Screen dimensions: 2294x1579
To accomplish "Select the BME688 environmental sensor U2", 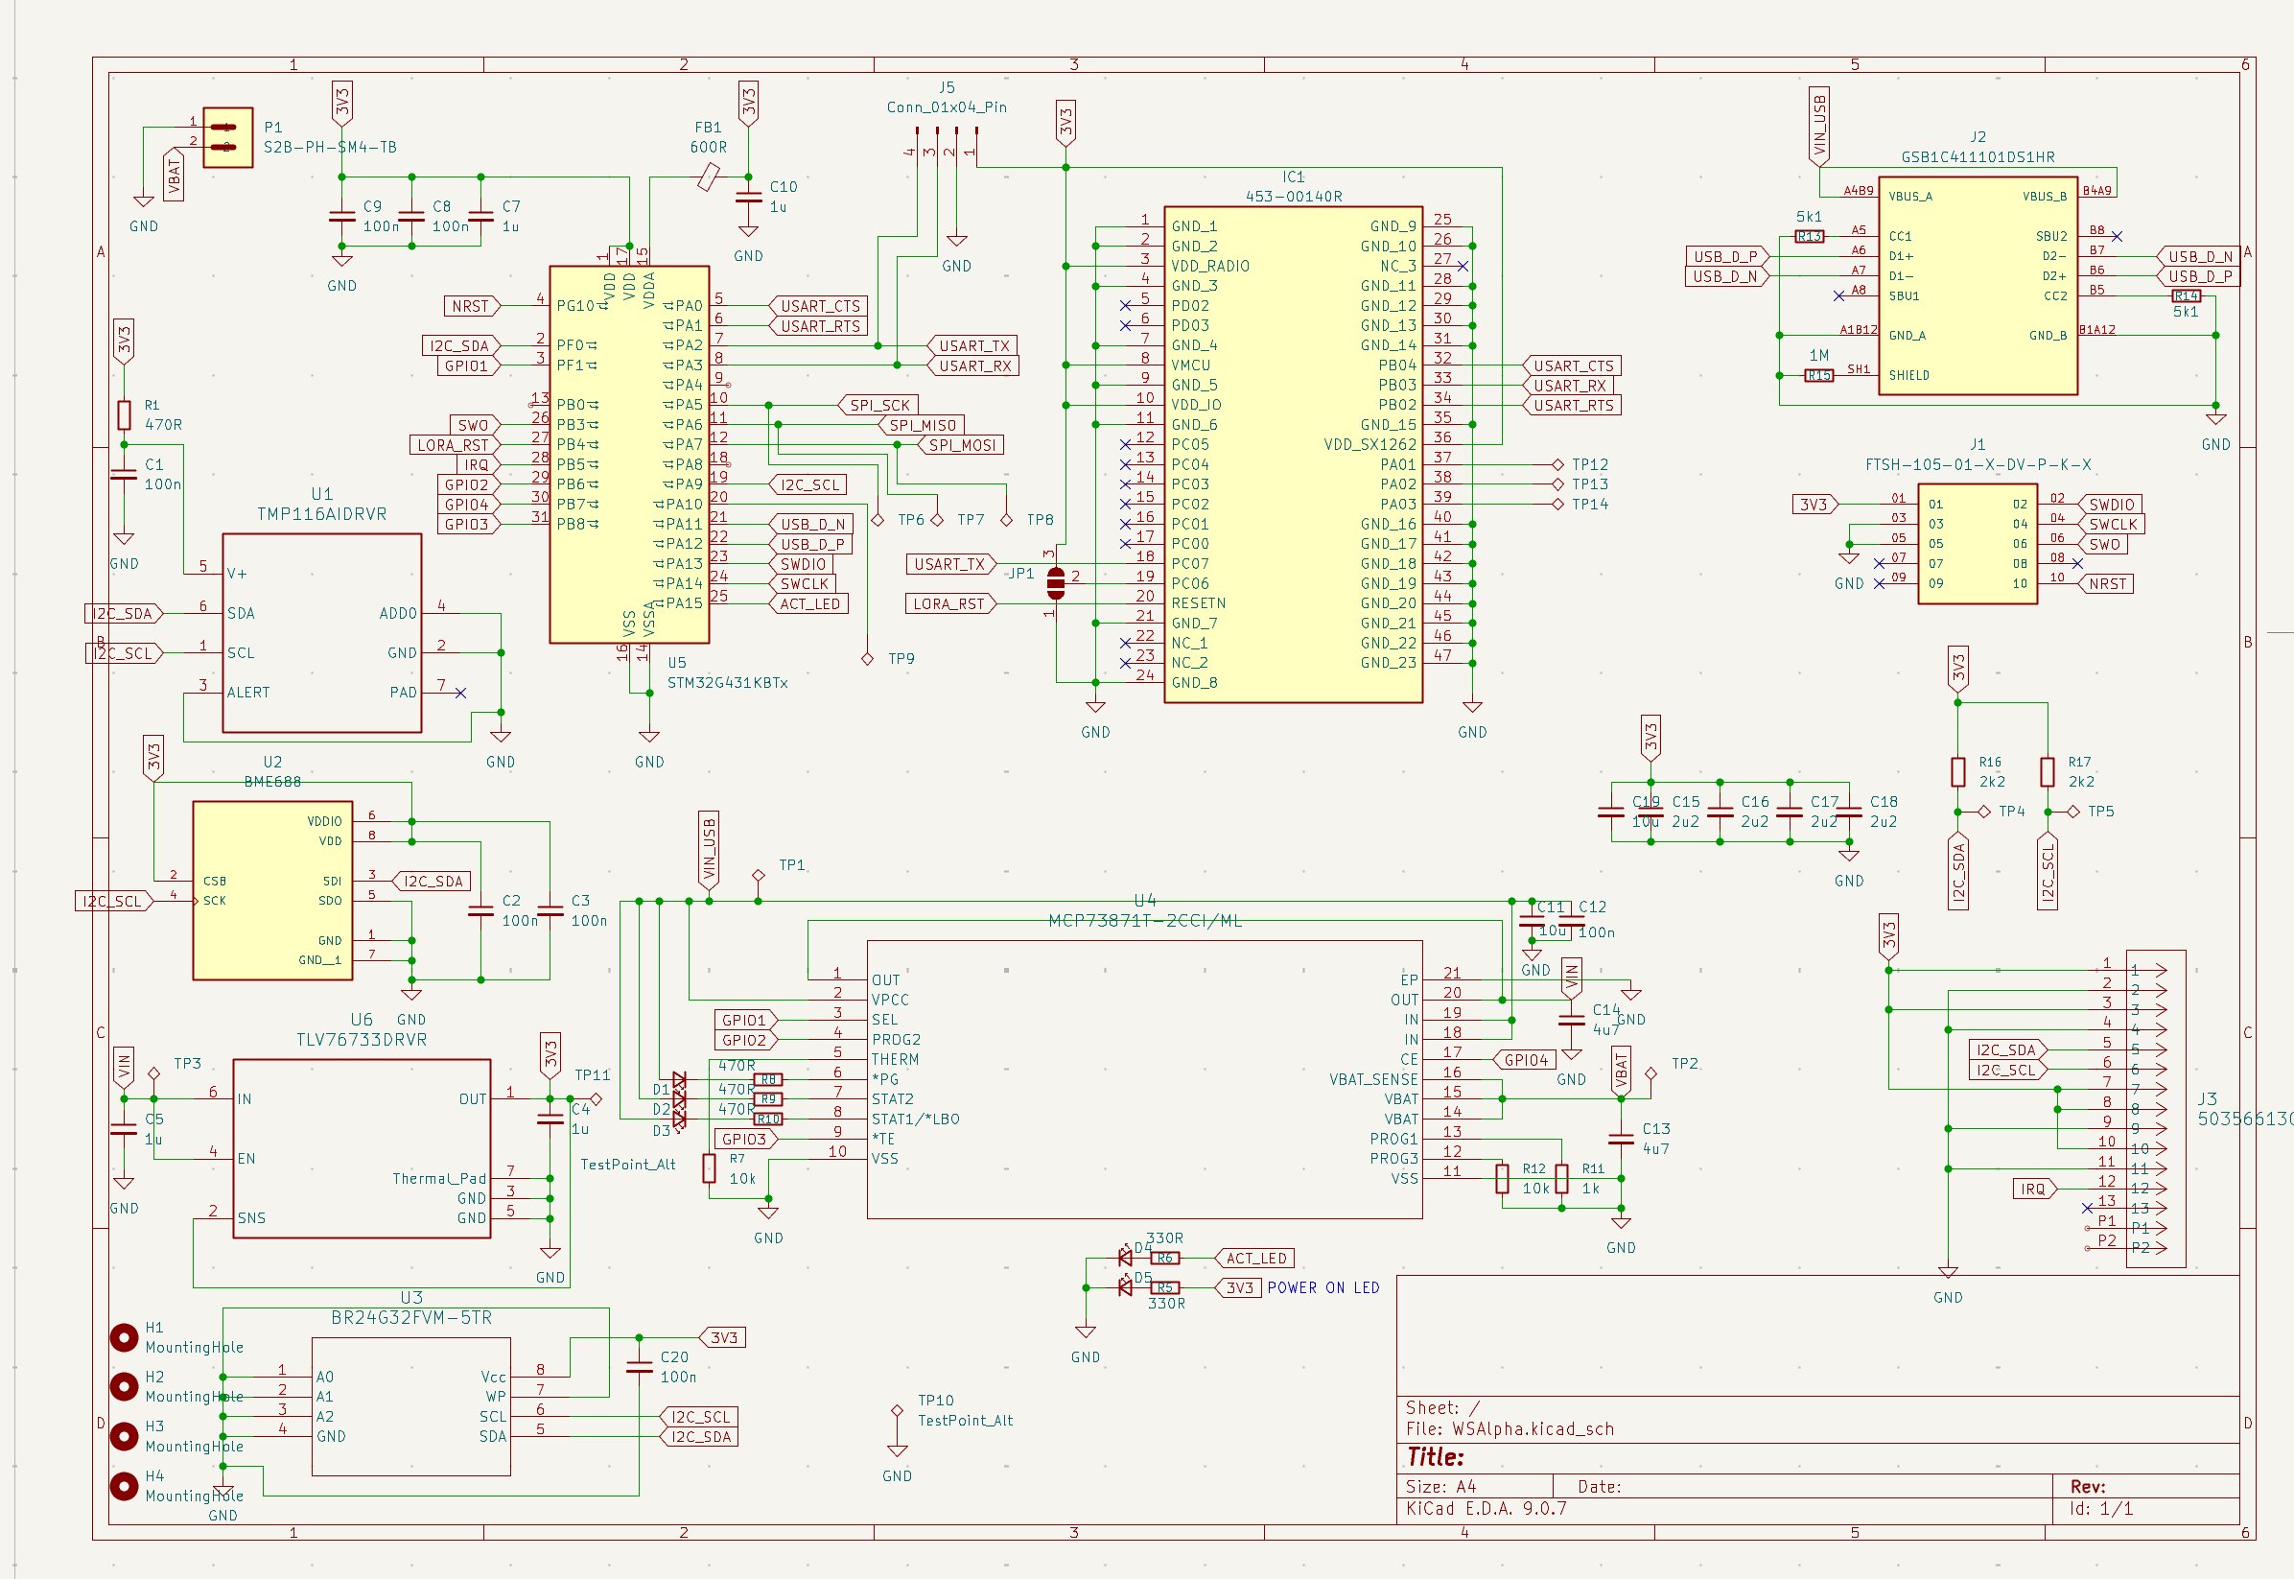I will (272, 890).
